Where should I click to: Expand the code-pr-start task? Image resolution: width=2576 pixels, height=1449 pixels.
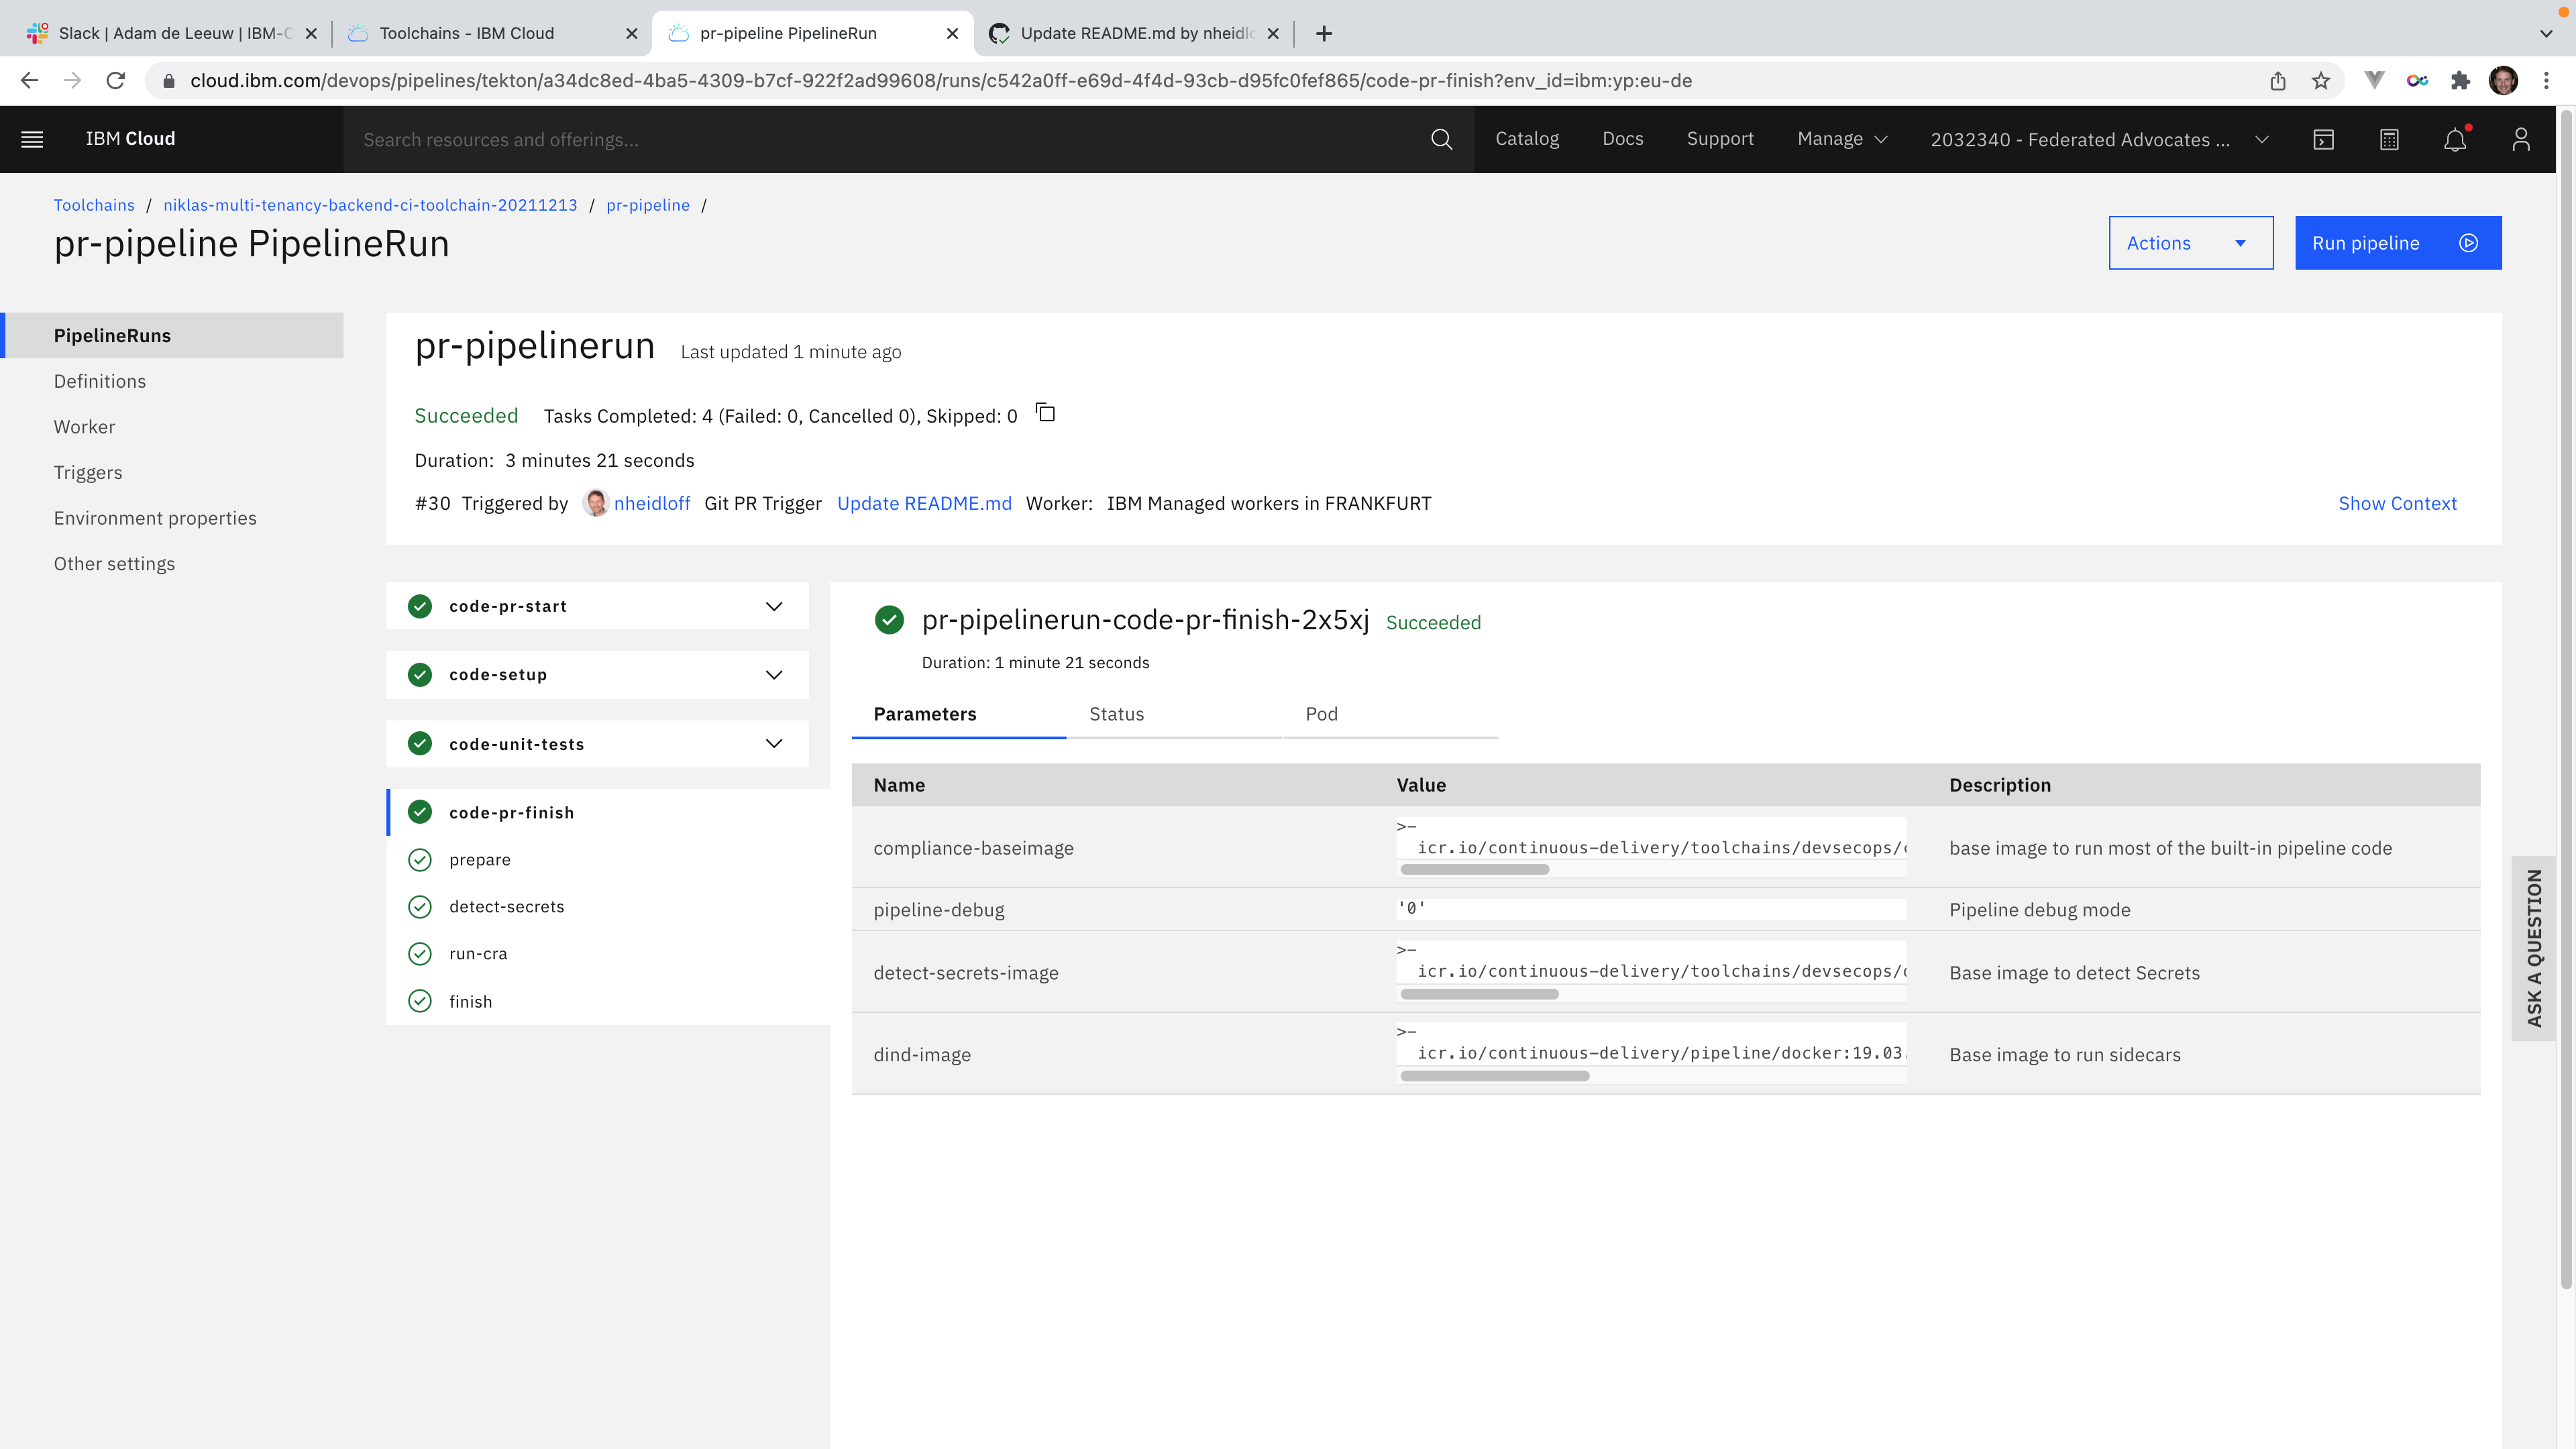[773, 606]
